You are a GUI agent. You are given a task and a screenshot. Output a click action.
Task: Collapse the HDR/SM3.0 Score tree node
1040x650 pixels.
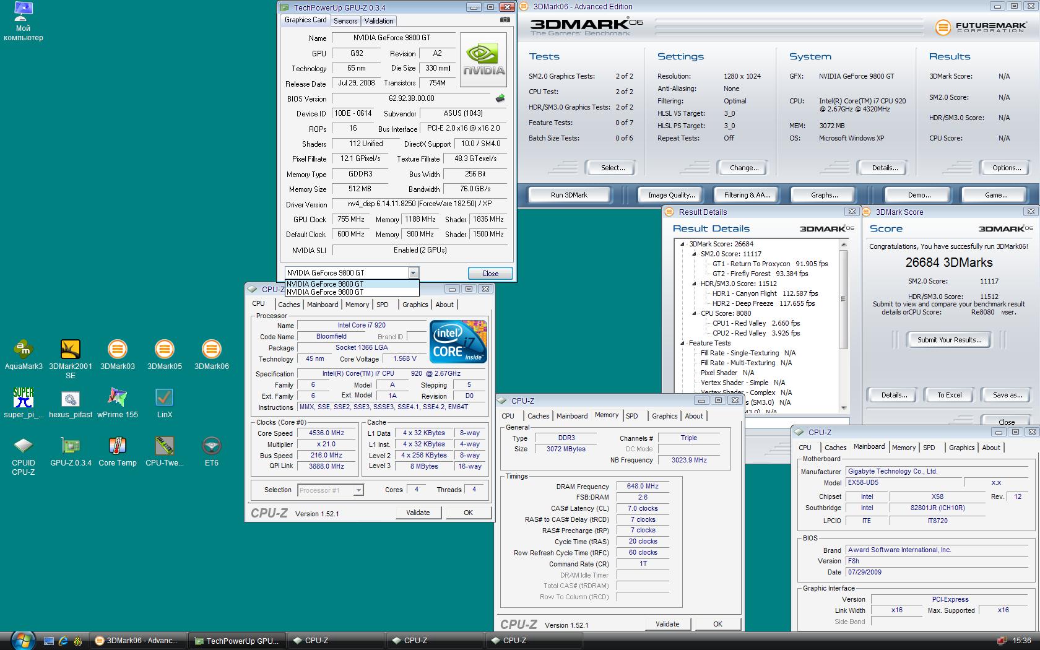pos(695,284)
